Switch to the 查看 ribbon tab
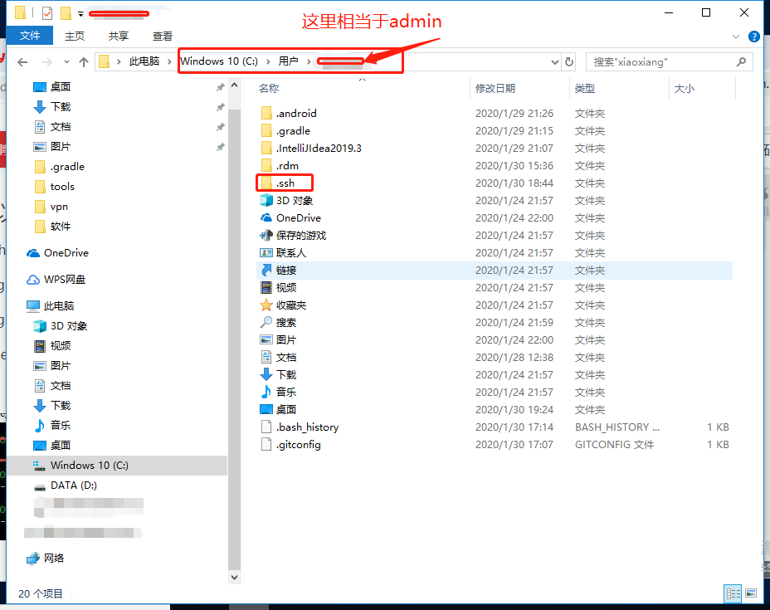The width and height of the screenshot is (770, 610). coord(163,36)
